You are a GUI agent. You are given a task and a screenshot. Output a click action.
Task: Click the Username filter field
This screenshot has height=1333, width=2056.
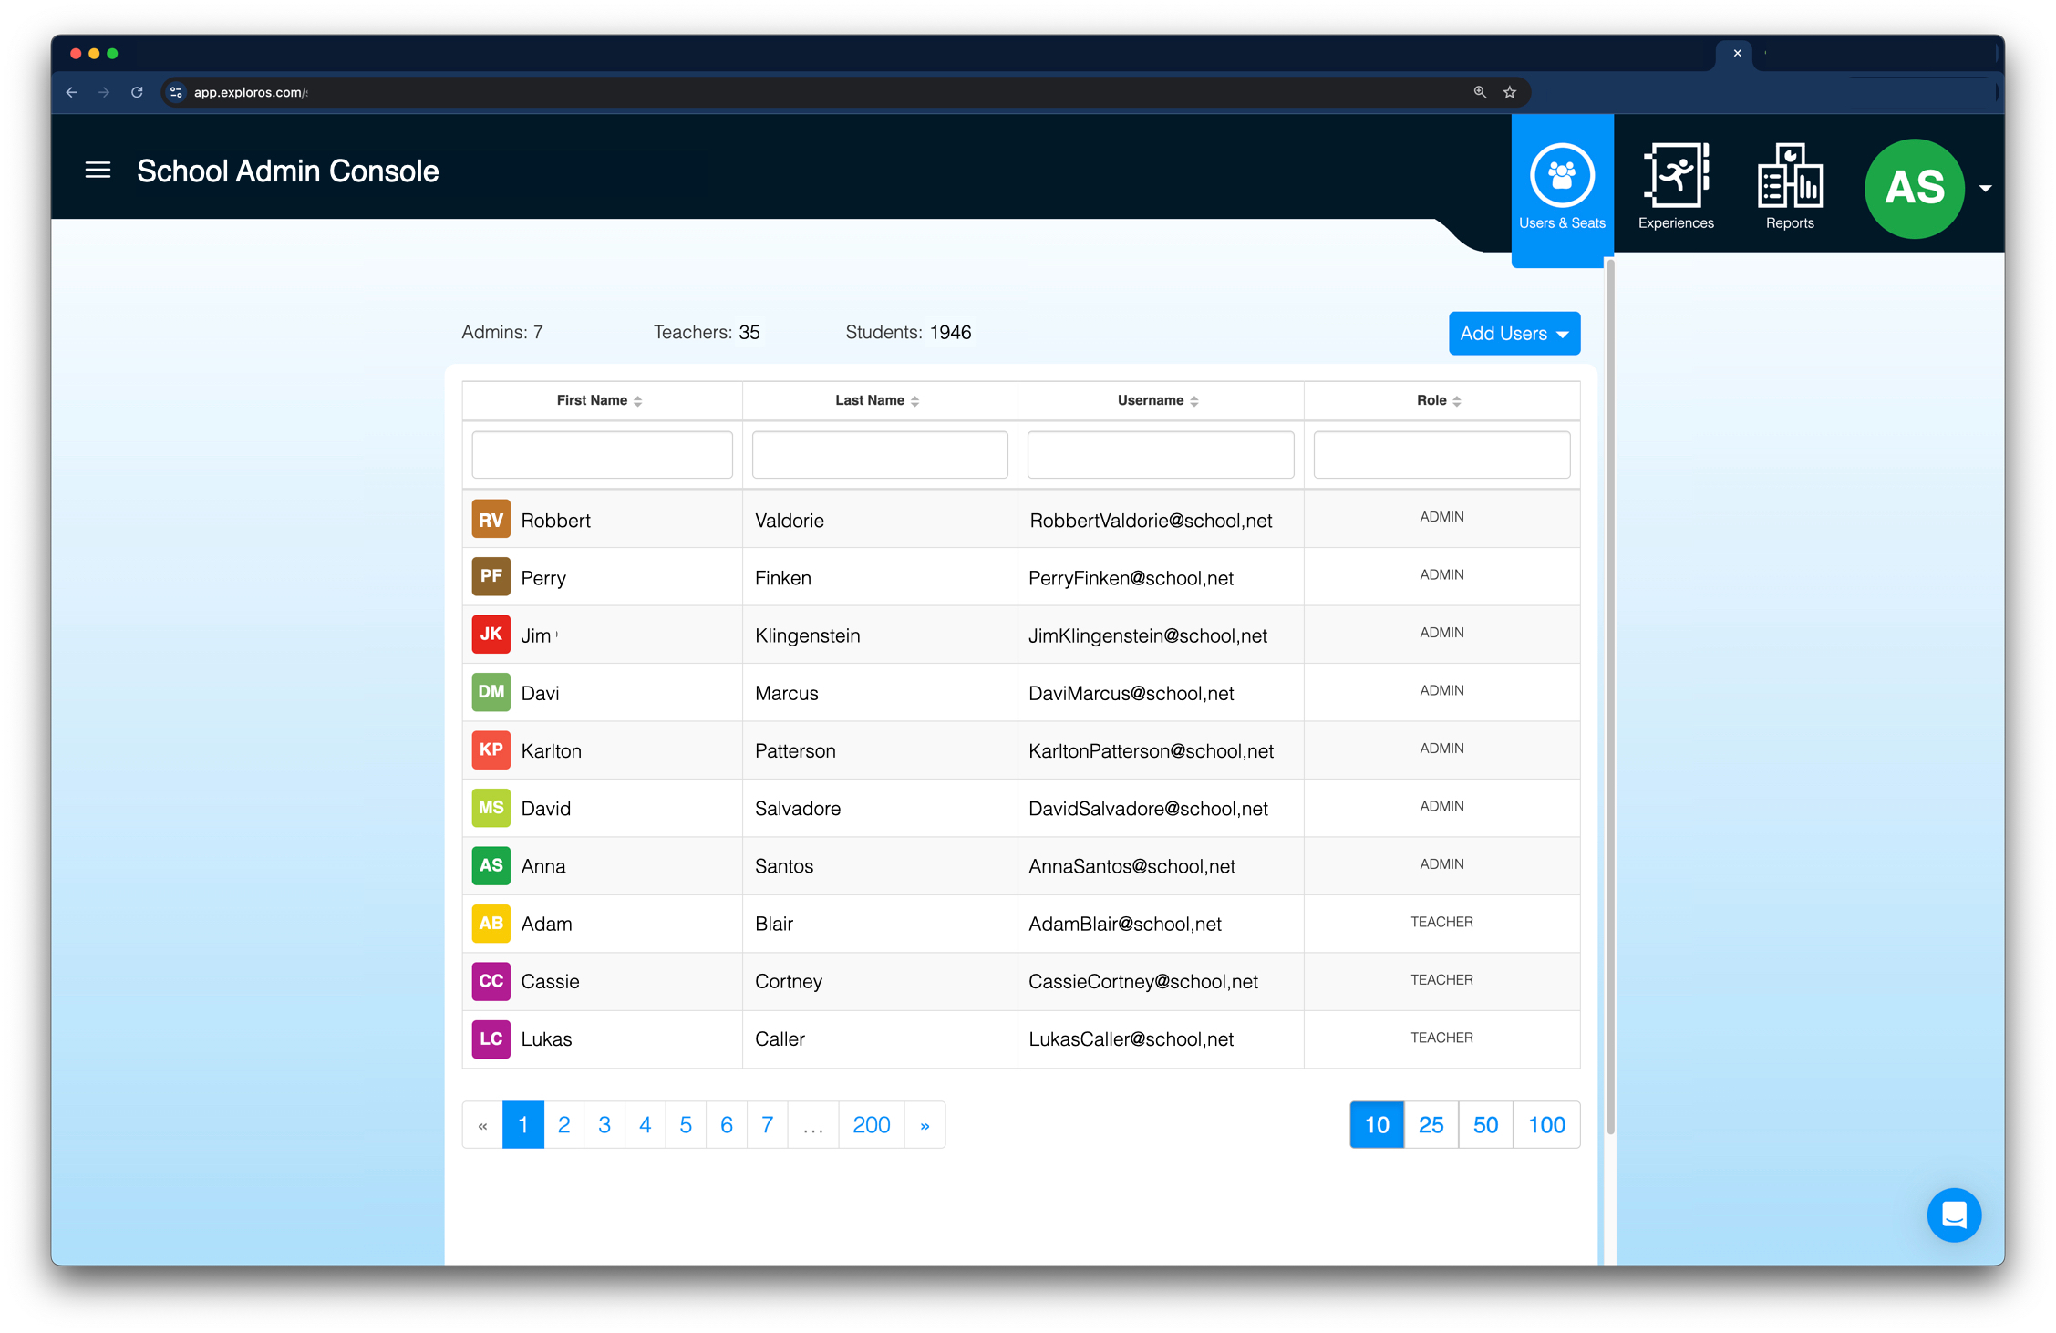(1160, 454)
